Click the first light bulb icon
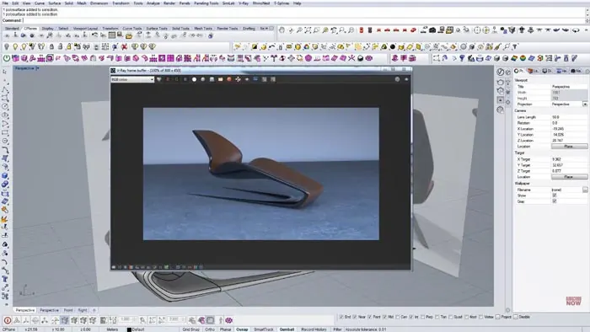The image size is (590, 332). pos(7,47)
